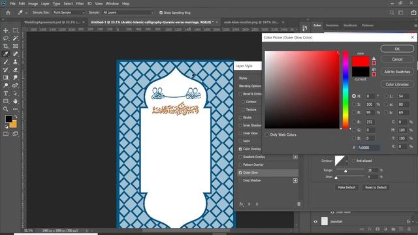Create a new group in Layers panel

(x=393, y=229)
